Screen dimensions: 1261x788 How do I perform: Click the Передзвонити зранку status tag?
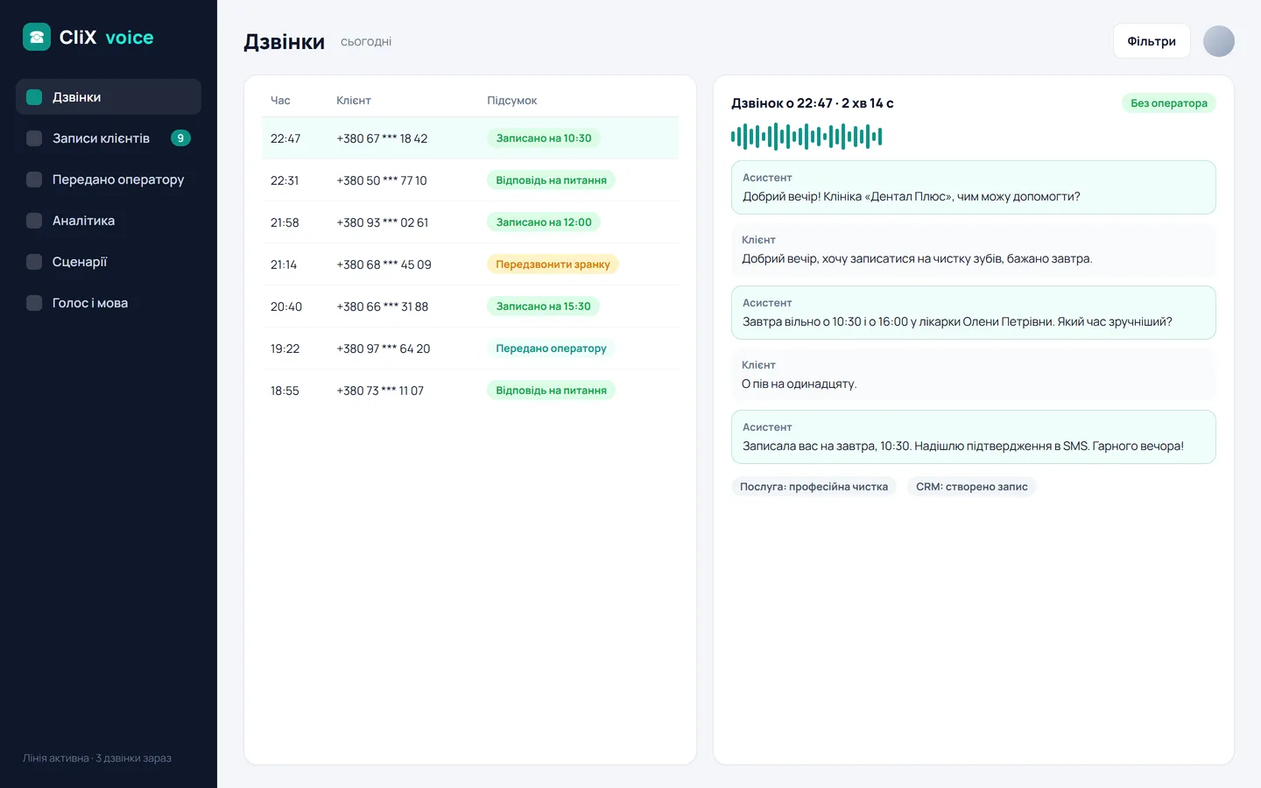(553, 264)
